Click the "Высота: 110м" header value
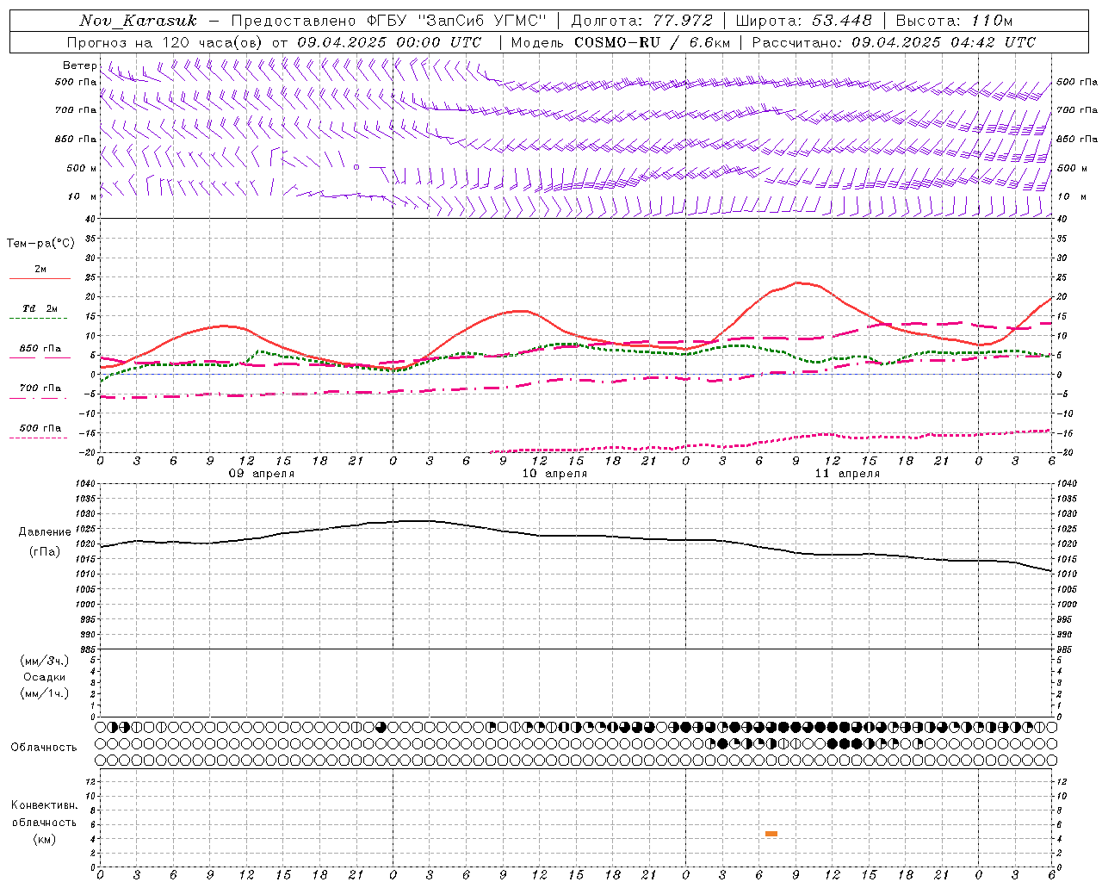 tap(955, 21)
